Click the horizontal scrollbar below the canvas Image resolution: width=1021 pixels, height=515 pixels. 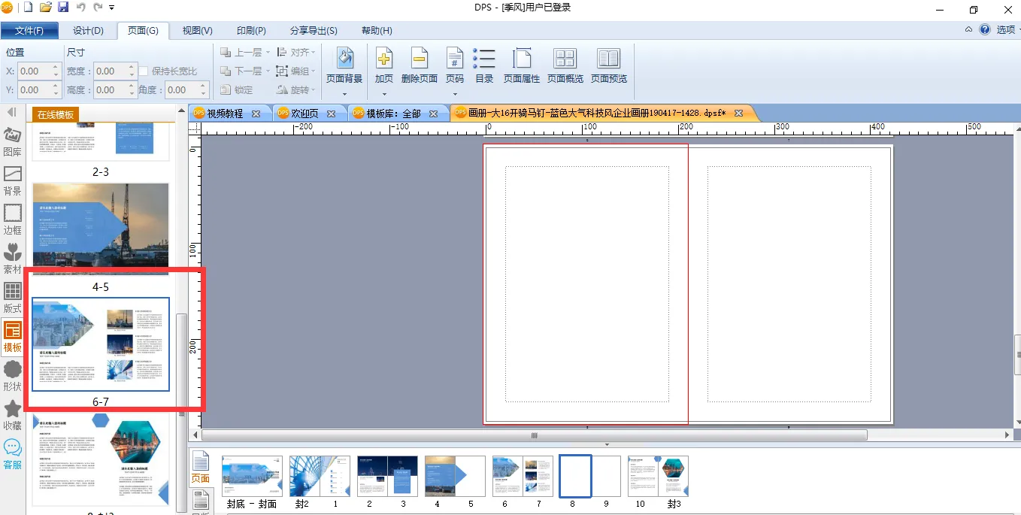534,435
